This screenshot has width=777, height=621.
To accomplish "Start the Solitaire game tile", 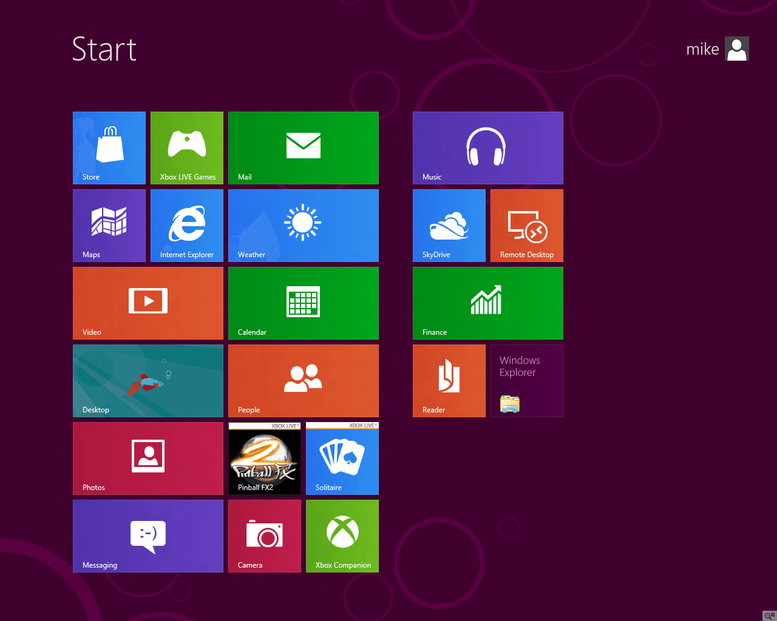I will (342, 458).
